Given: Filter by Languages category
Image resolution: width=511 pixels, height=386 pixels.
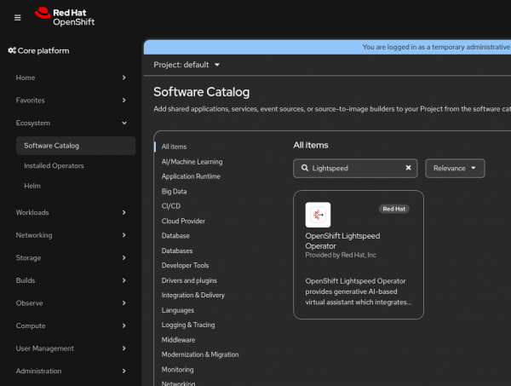Looking at the screenshot, I should 178,310.
